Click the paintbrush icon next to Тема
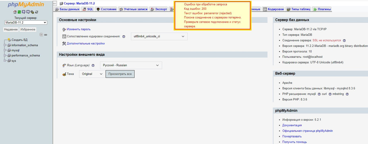This screenshot has height=144, width=368. 64,74
